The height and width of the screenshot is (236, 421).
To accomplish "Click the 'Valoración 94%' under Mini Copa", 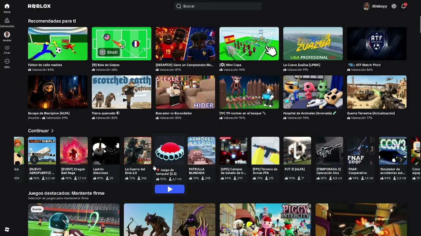I will (x=234, y=70).
